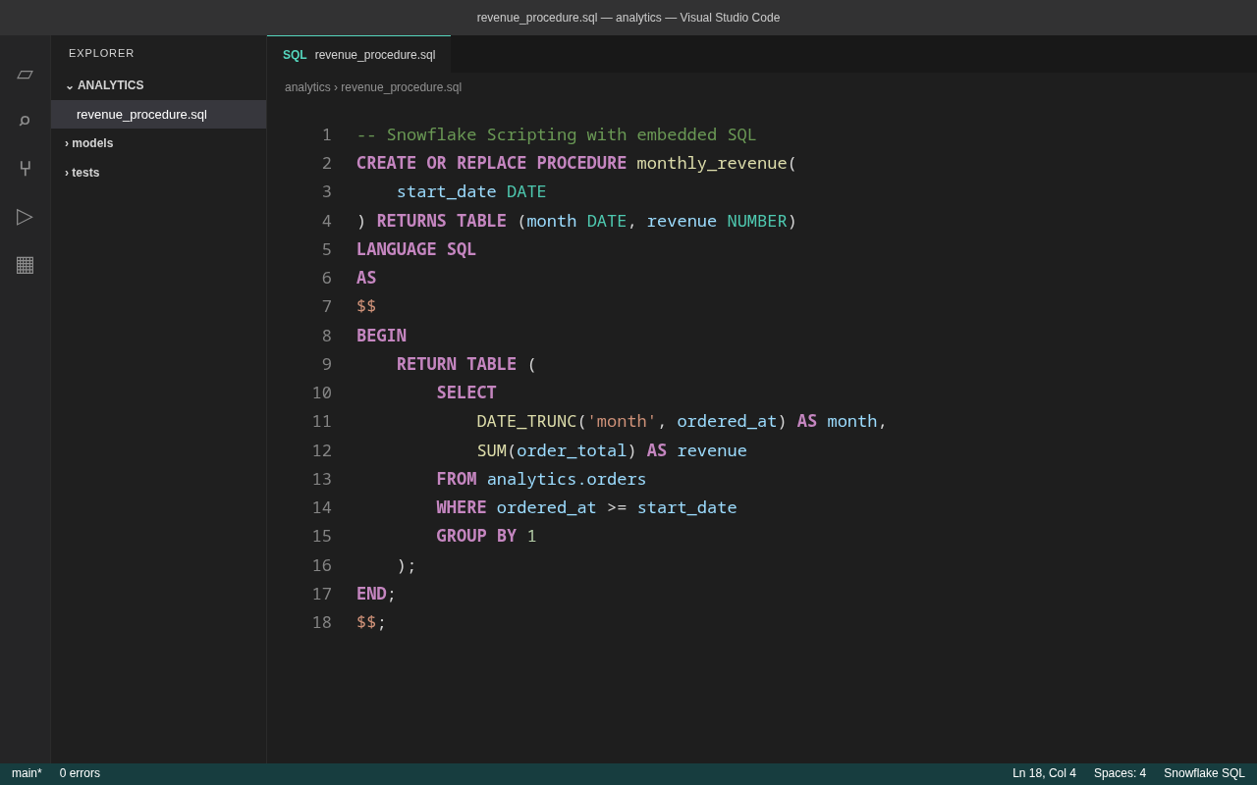The image size is (1257, 785).
Task: Open the Source Control branch icon
Action: [25, 169]
